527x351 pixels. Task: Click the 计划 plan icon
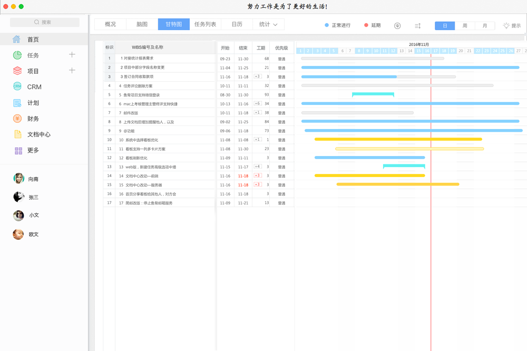pyautogui.click(x=17, y=103)
